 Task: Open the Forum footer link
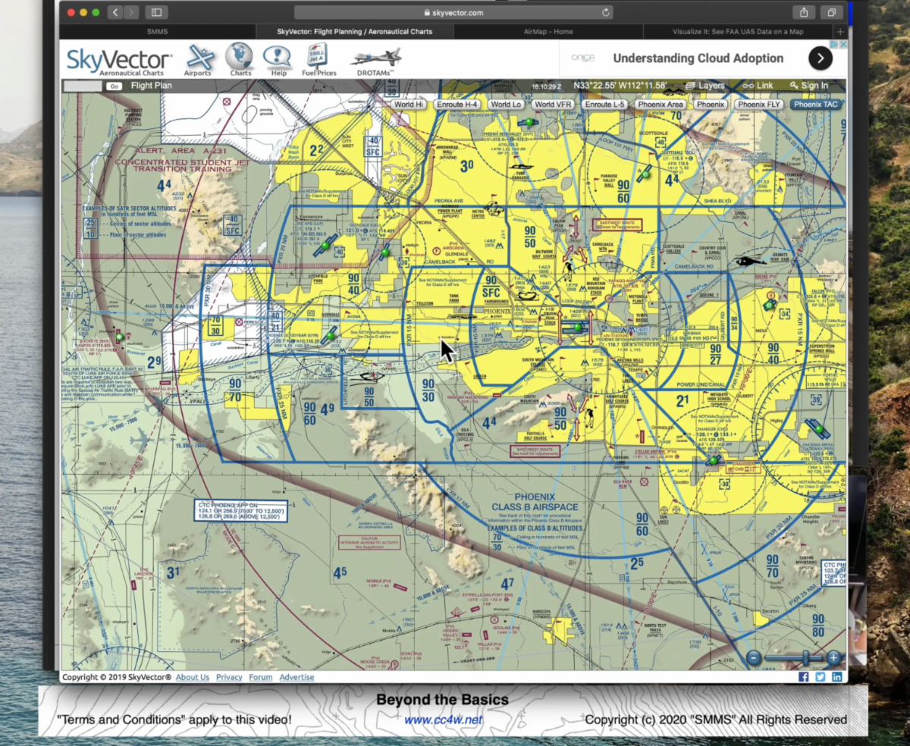pyautogui.click(x=261, y=677)
